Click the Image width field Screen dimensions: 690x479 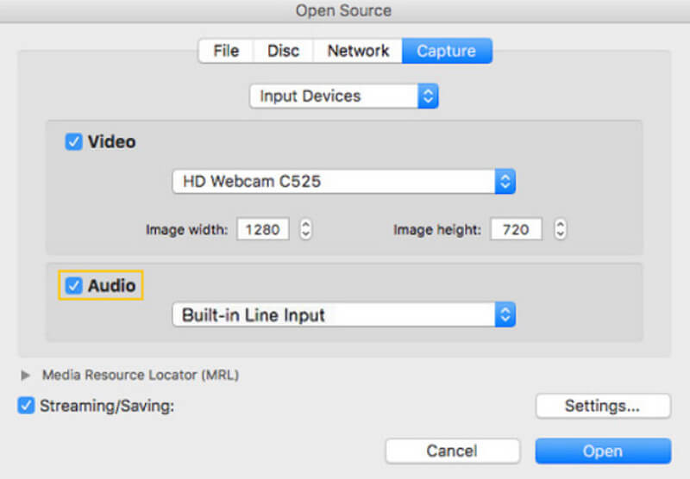263,229
